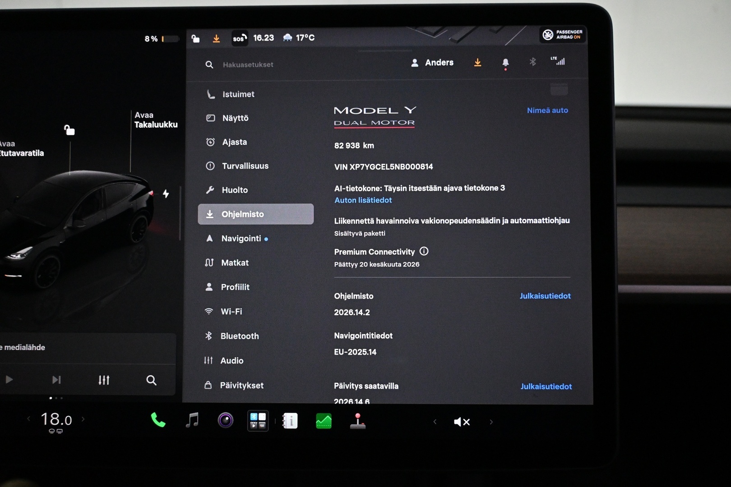The image size is (731, 487).
Task: Tap the Passenger Airbag ON indicator
Action: (x=563, y=34)
